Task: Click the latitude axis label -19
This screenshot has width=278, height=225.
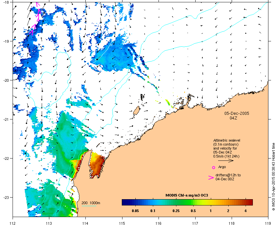Action: point(6,41)
